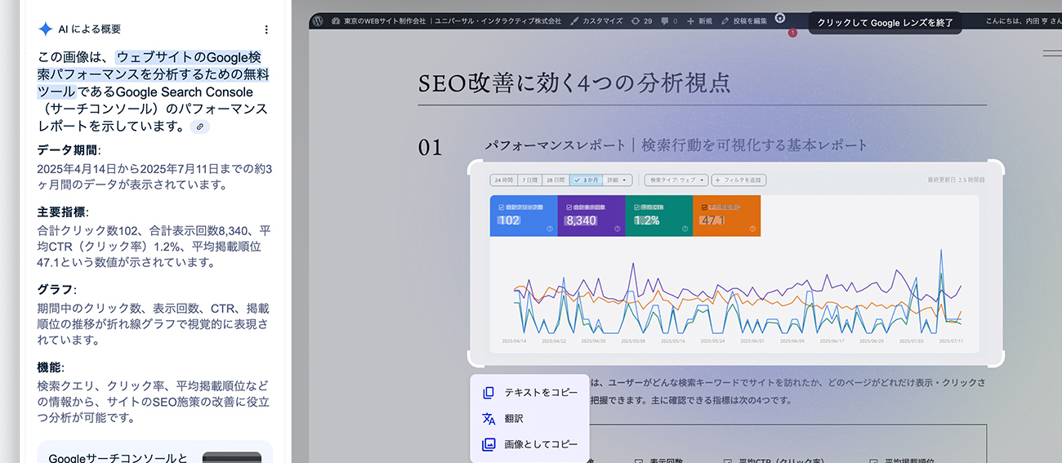1062x463 pixels.
Task: Click the 01 section number
Action: [x=430, y=148]
